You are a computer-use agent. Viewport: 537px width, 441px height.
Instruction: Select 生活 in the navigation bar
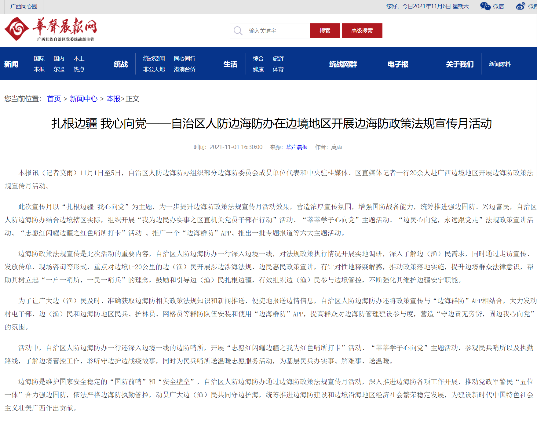pos(230,64)
